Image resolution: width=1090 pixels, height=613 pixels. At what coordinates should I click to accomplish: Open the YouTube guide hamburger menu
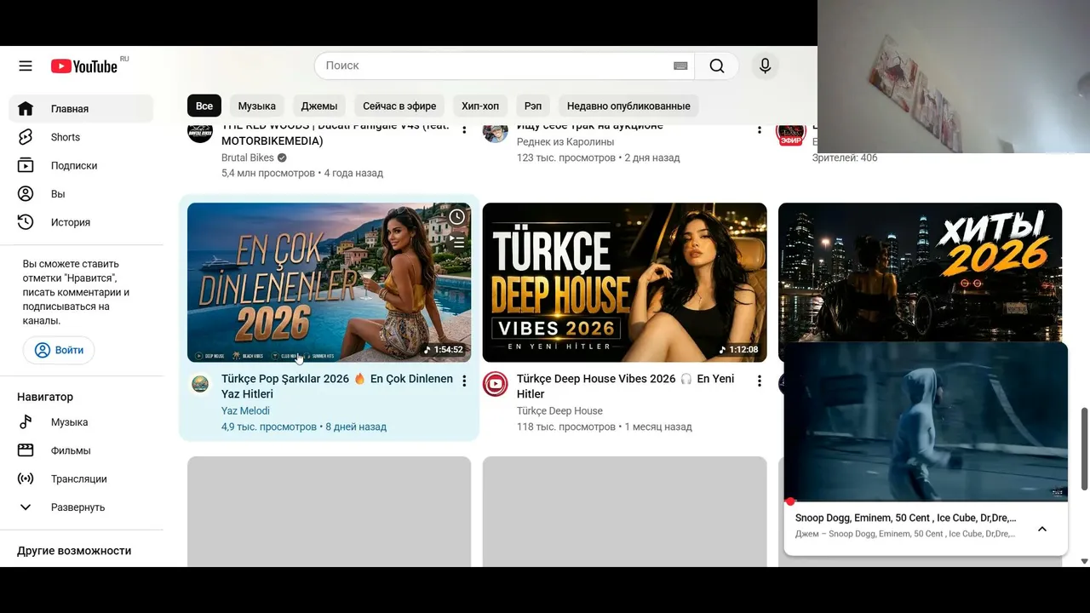pyautogui.click(x=26, y=66)
